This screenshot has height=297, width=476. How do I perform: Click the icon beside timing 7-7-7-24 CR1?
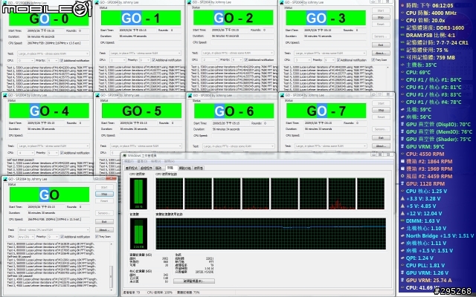pyautogui.click(x=402, y=42)
